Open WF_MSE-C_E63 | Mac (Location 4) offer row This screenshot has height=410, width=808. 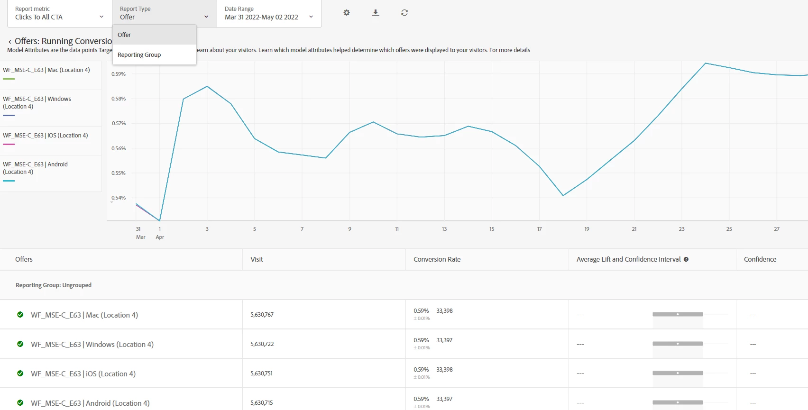click(x=84, y=315)
